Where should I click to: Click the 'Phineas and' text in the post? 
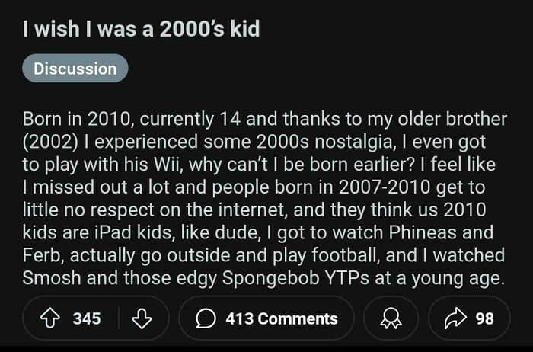coord(441,232)
